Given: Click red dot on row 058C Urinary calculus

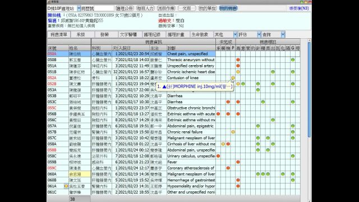Looking at the screenshot, I should [x=218, y=156].
